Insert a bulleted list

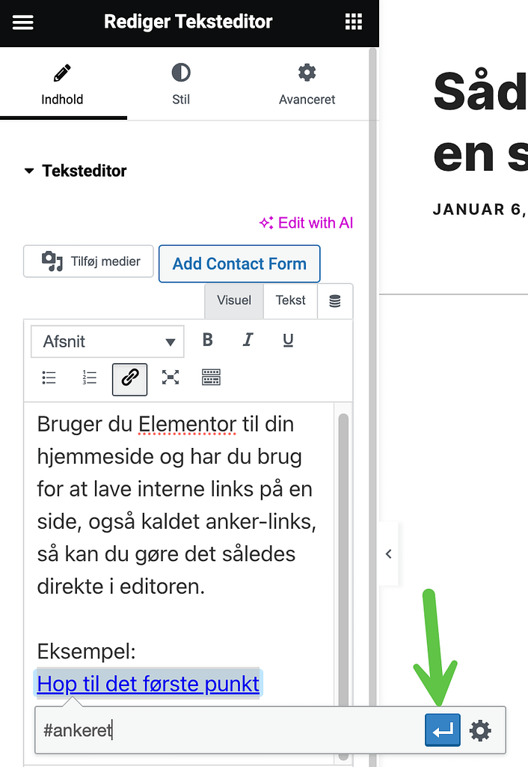[49, 378]
